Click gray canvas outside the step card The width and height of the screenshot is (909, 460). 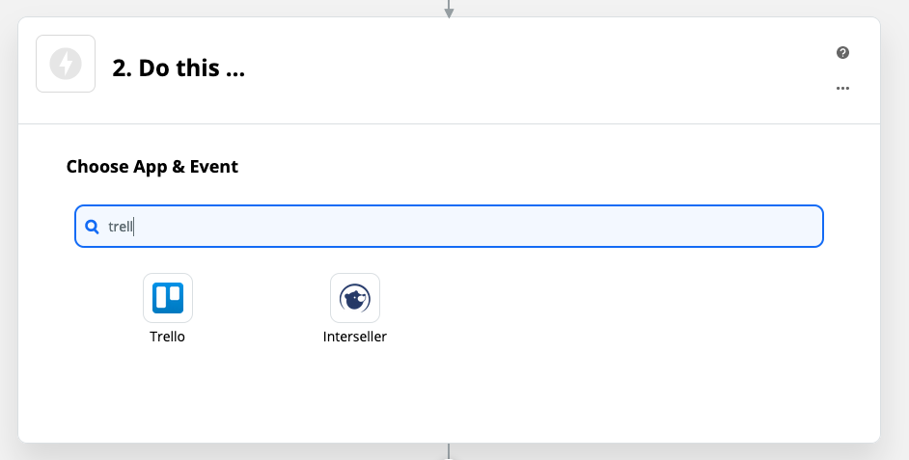tap(895, 231)
